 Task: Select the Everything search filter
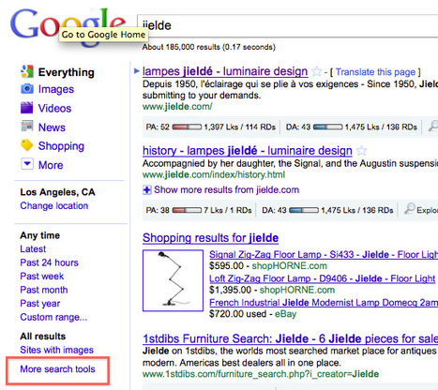[x=67, y=72]
